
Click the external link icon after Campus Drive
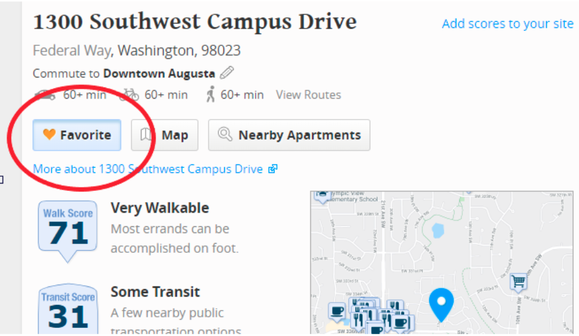273,169
